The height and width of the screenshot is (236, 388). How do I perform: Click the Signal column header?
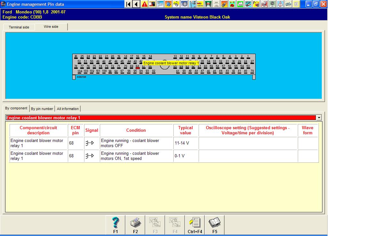coord(92,130)
